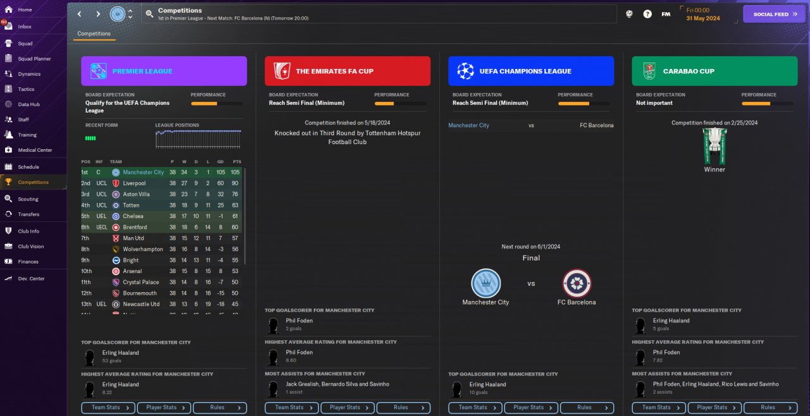Screen dimensions: 810x416
Task: Open Premier League Rules
Action: [x=220, y=408]
